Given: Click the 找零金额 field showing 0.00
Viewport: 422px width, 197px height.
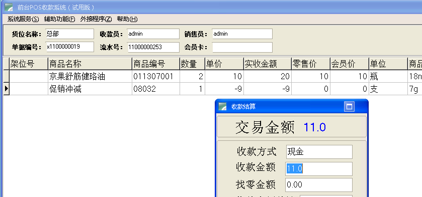Looking at the screenshot, I should coord(319,185).
